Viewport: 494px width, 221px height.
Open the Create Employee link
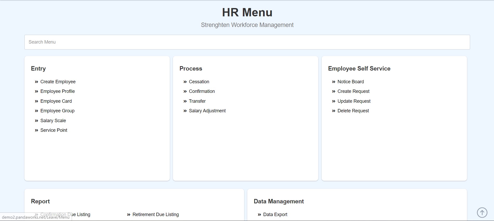pyautogui.click(x=58, y=82)
